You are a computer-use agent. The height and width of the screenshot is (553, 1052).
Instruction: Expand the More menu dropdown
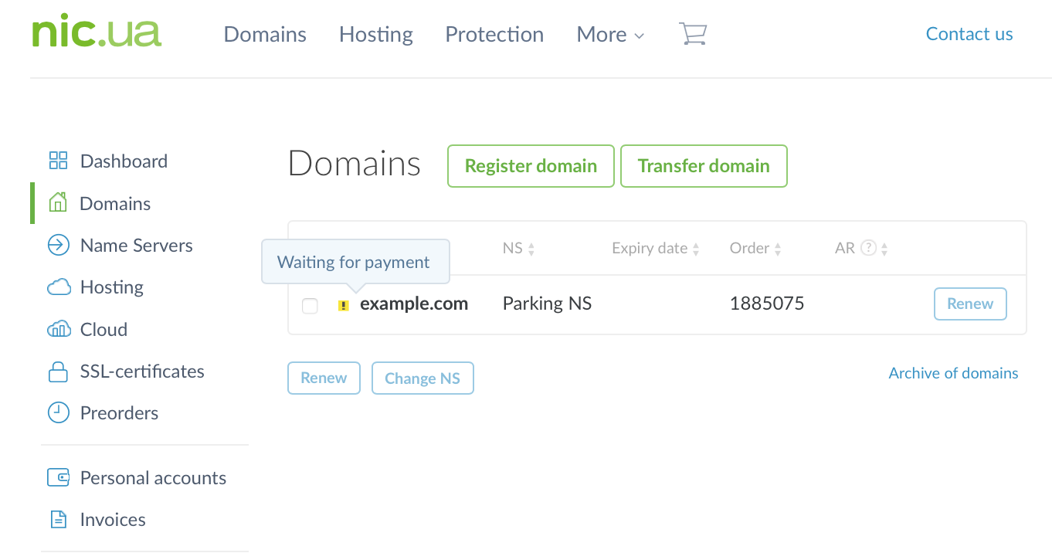pos(609,35)
